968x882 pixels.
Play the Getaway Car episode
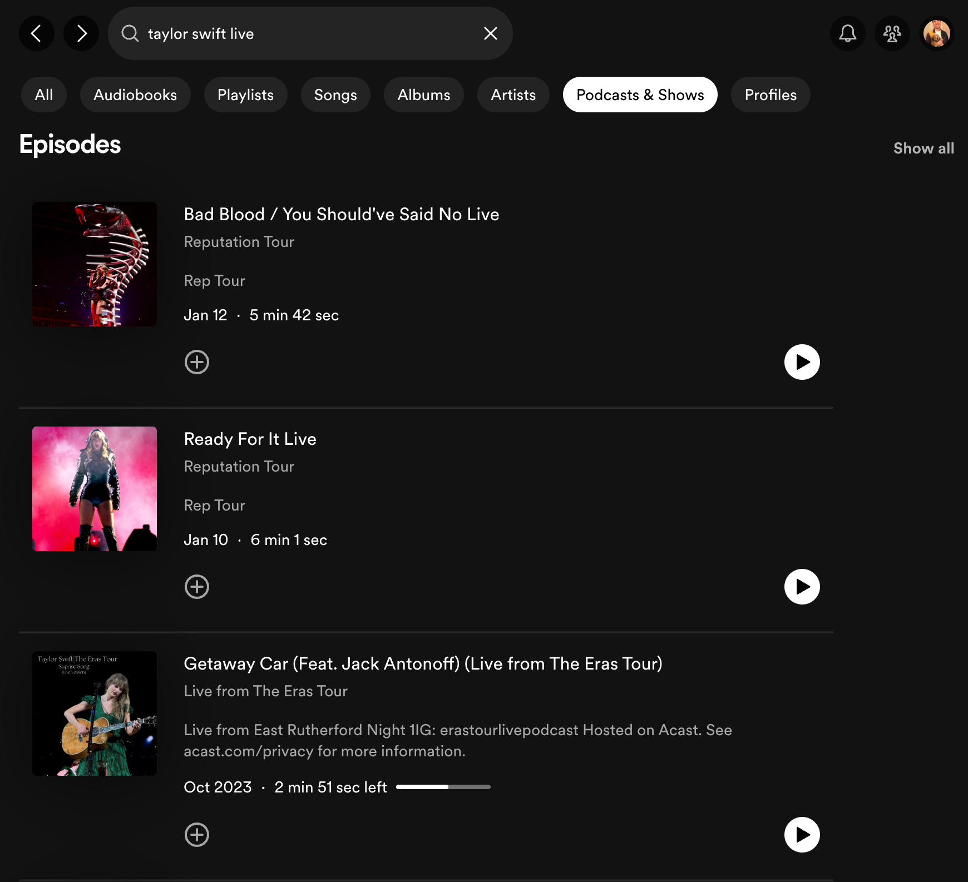click(802, 835)
